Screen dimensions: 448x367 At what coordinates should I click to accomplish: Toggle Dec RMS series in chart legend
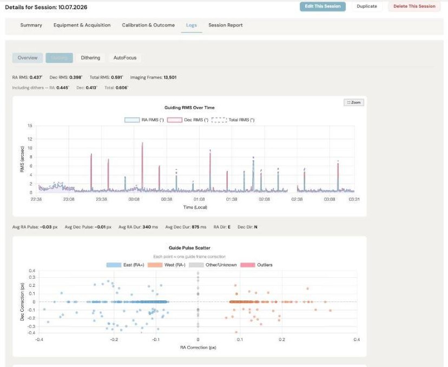[188, 120]
